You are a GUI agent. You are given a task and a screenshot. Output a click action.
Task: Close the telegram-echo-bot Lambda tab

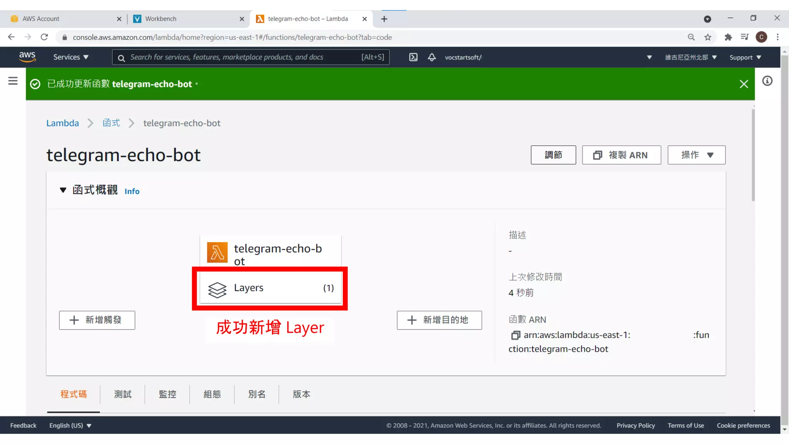coord(364,19)
